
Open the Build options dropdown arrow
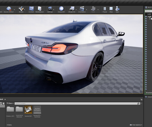[98, 10]
